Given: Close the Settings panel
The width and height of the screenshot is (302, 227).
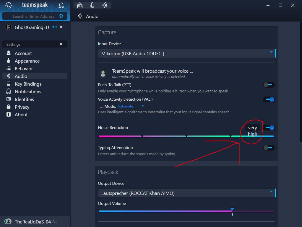Looking at the screenshot, I should point(61,44).
